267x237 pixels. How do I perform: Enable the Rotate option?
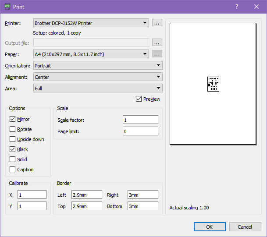pyautogui.click(x=12, y=129)
